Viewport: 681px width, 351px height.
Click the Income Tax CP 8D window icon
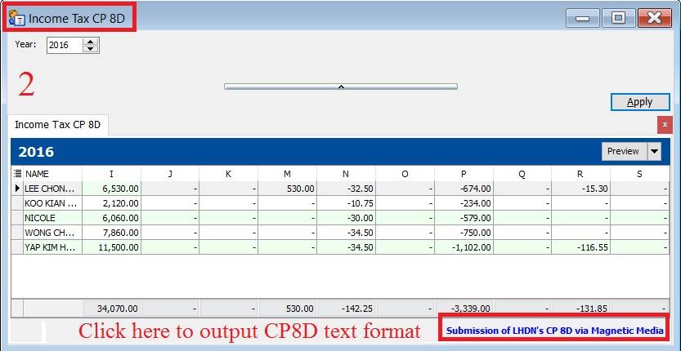[x=16, y=19]
